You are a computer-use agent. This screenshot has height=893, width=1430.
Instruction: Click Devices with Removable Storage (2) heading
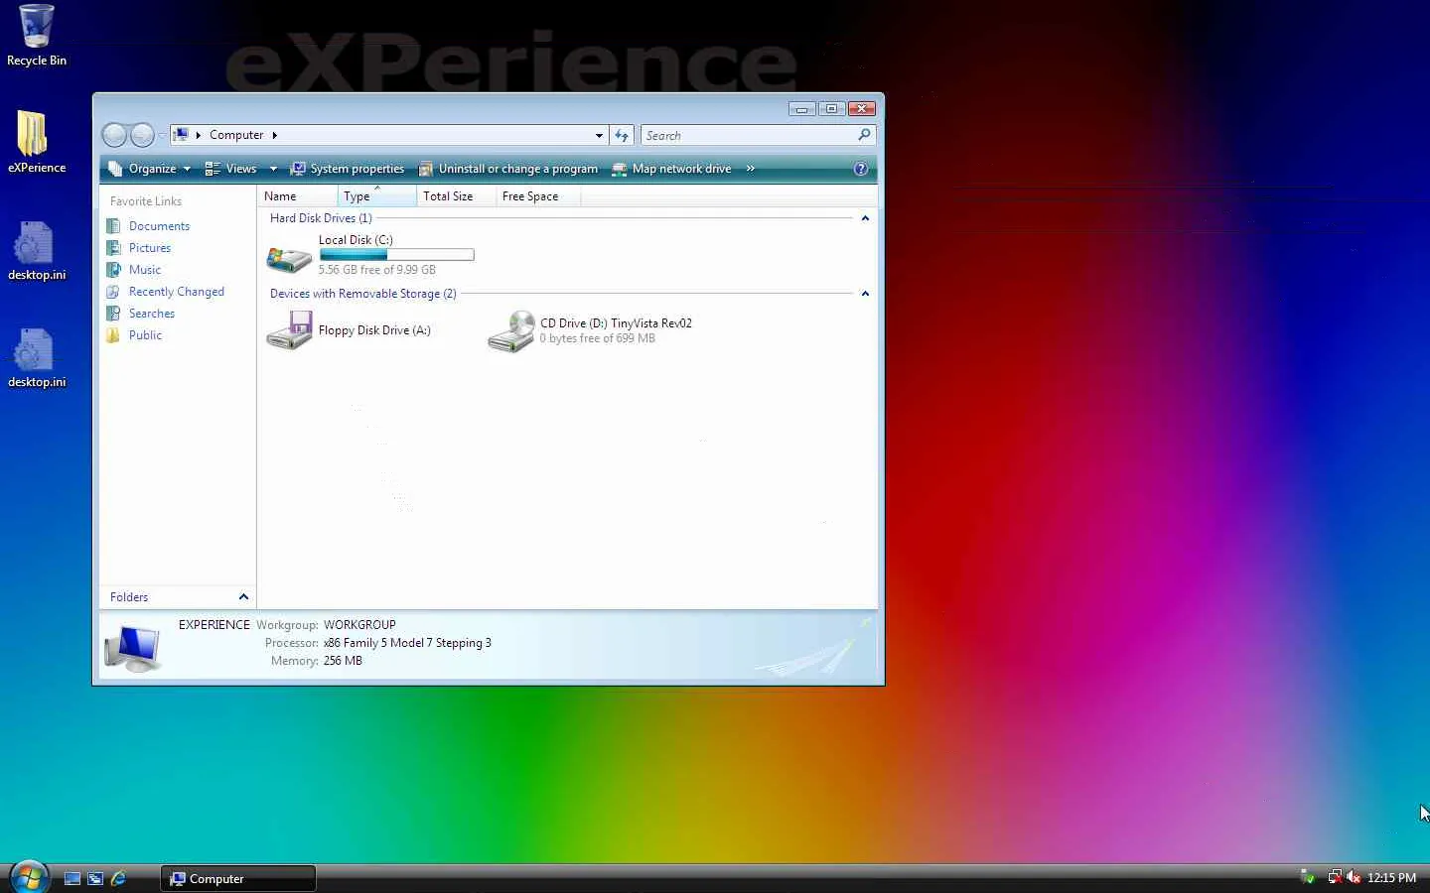363,294
